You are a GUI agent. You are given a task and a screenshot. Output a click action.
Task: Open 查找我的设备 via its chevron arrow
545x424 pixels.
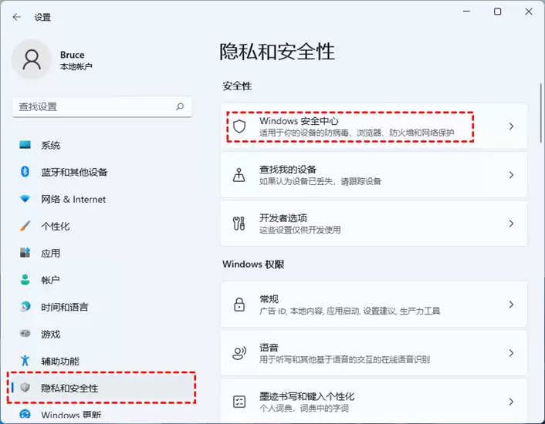pyautogui.click(x=511, y=175)
